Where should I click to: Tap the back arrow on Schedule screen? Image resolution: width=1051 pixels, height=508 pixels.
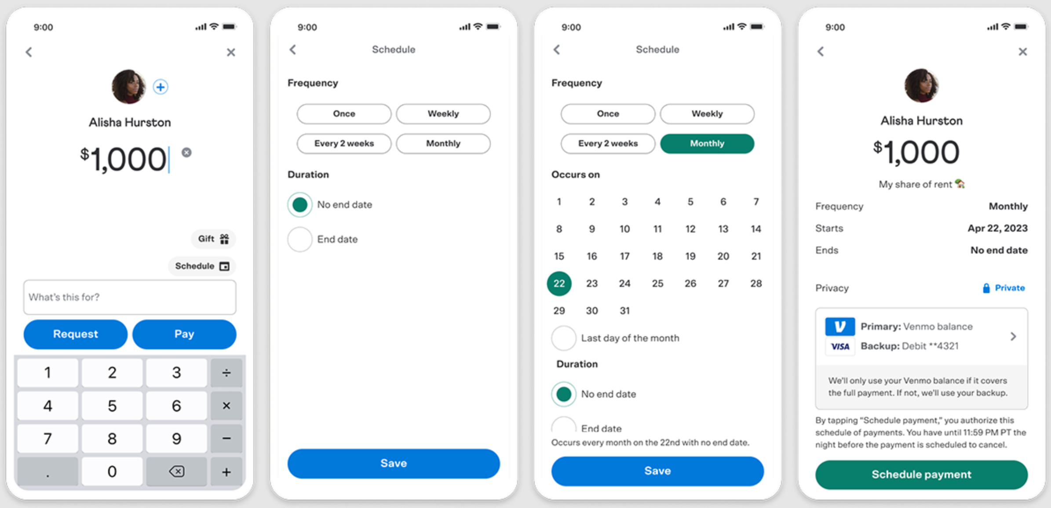tap(294, 49)
